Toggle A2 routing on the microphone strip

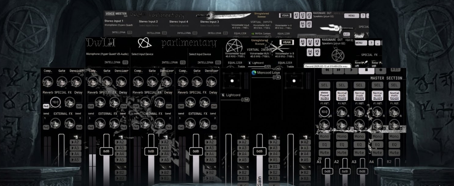[x=76, y=142]
